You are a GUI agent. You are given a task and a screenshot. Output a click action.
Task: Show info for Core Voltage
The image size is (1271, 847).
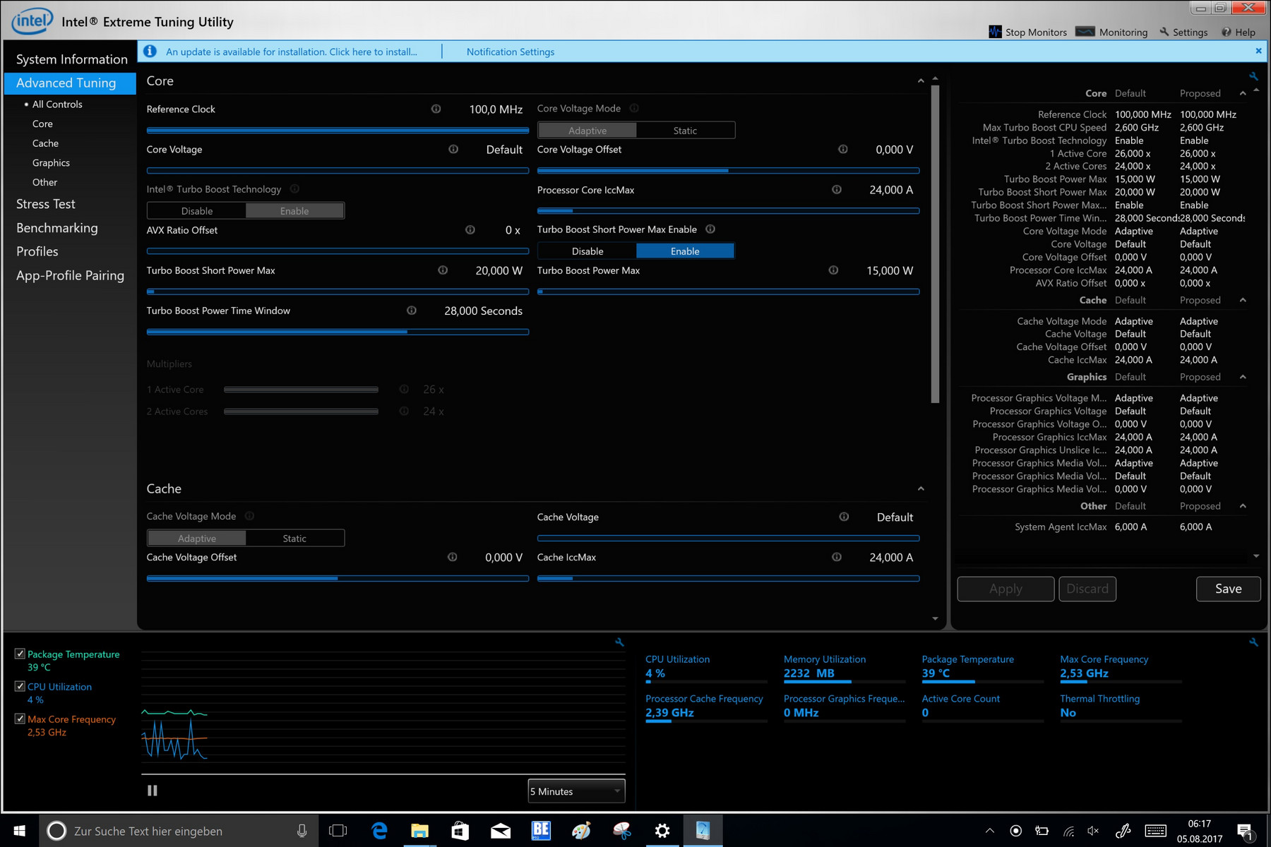pyautogui.click(x=453, y=149)
